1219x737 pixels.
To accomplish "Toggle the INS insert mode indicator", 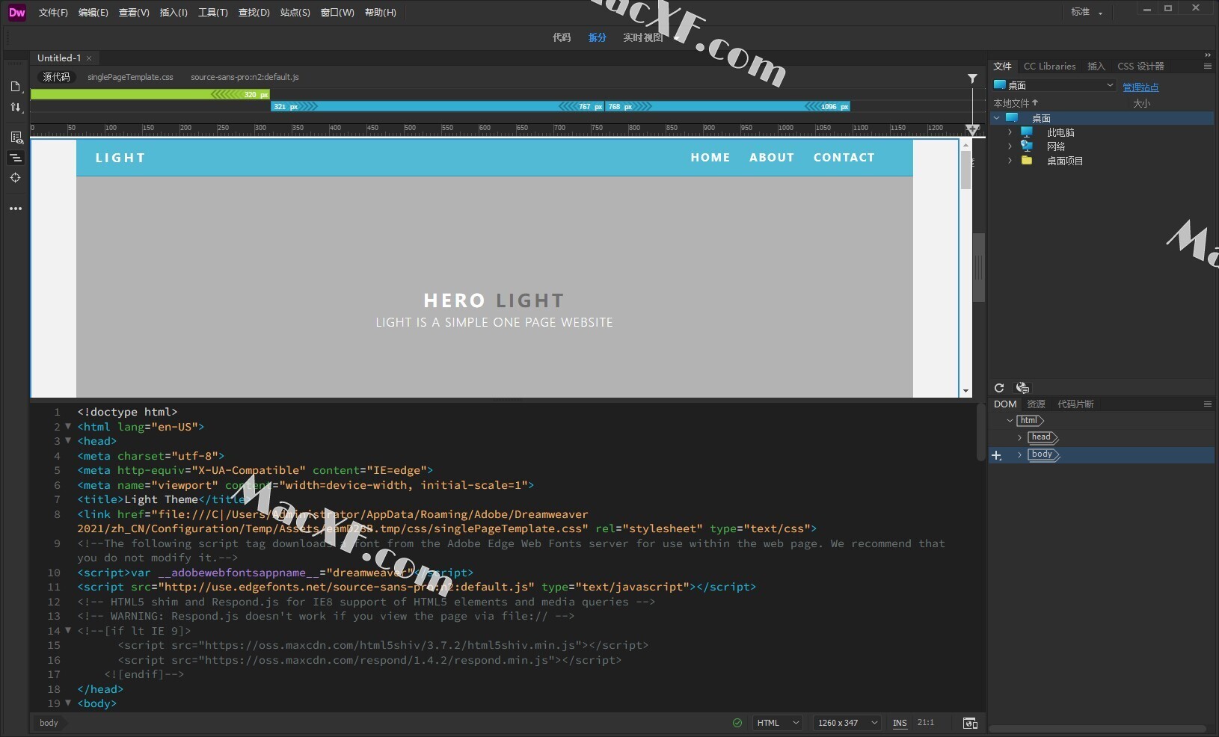I will (900, 723).
